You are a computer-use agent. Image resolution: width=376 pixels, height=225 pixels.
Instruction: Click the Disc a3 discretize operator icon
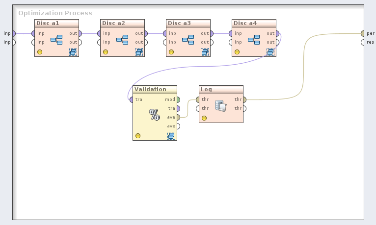[x=188, y=39]
